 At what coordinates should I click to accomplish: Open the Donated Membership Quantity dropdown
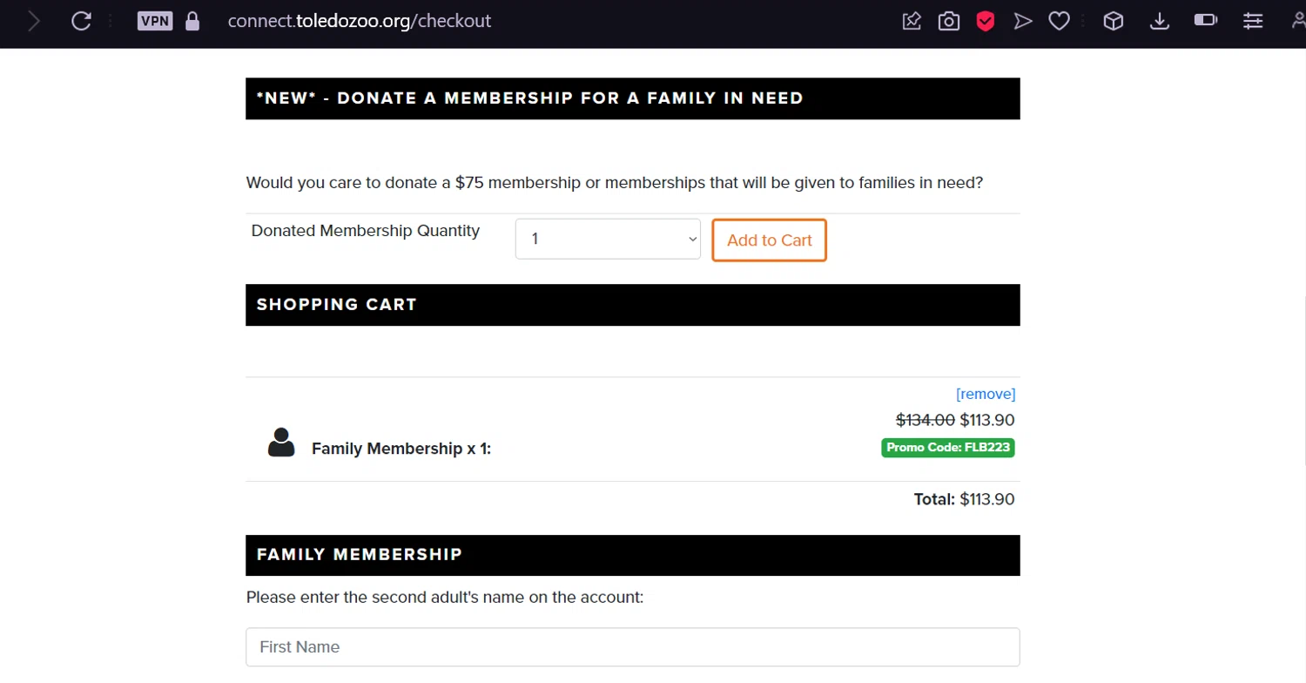[x=608, y=239]
